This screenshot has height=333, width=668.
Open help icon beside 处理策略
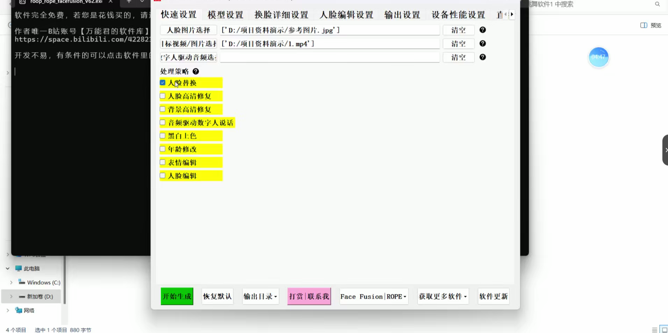tap(196, 71)
